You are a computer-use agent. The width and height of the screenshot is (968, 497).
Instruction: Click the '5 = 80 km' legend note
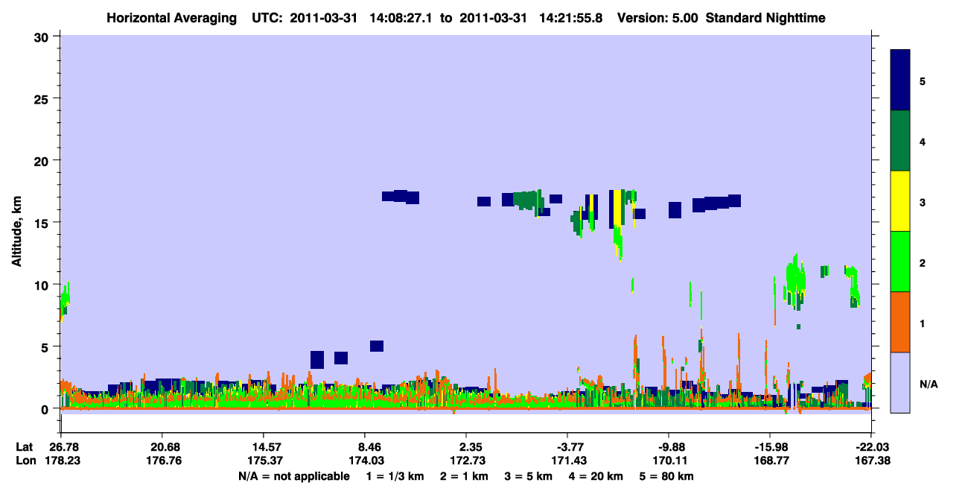(x=666, y=475)
